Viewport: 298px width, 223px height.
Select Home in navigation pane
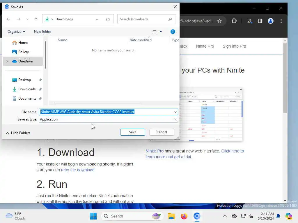[x=23, y=43]
